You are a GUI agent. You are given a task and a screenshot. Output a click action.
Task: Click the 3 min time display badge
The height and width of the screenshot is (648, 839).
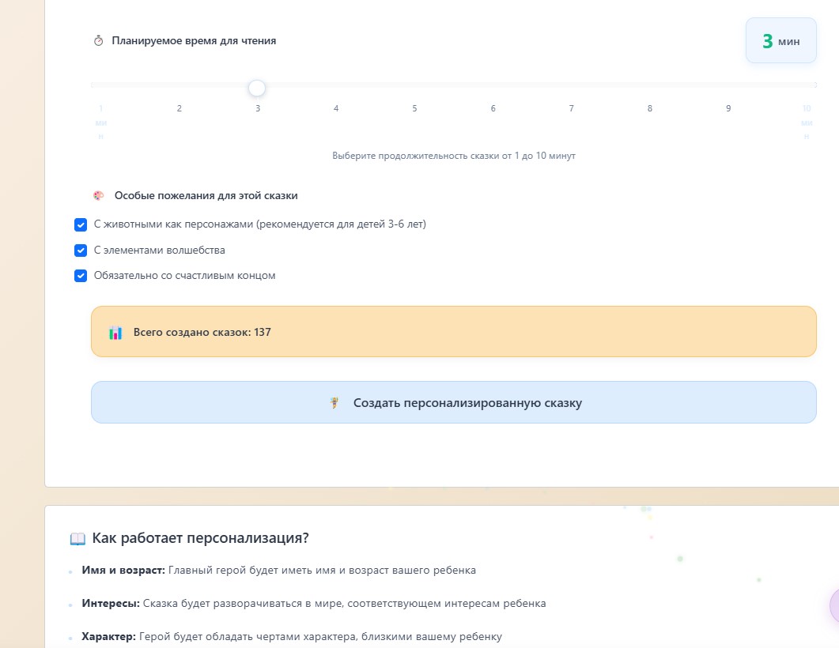coord(781,40)
